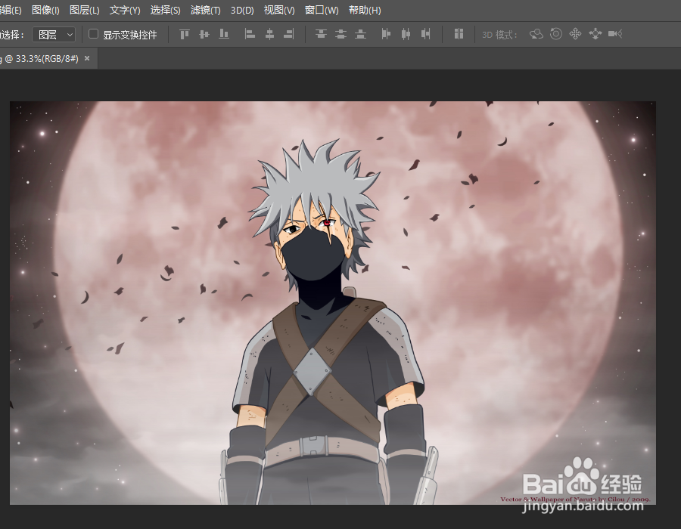
Task: Click the align right edges icon
Action: [289, 34]
